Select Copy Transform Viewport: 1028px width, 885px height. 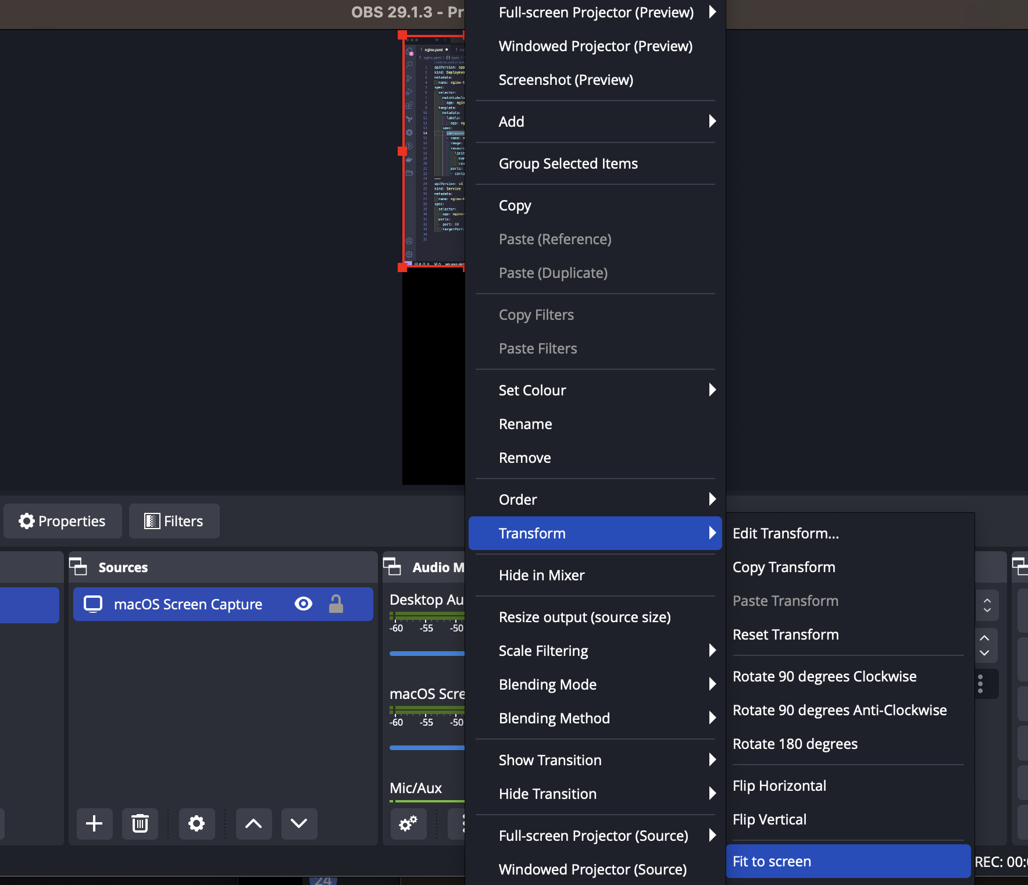[848, 567]
